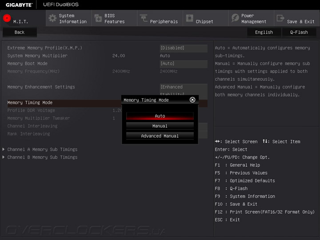Click the F5 Previous Values hint
Screen dimensions: 320x240
pos(241,173)
